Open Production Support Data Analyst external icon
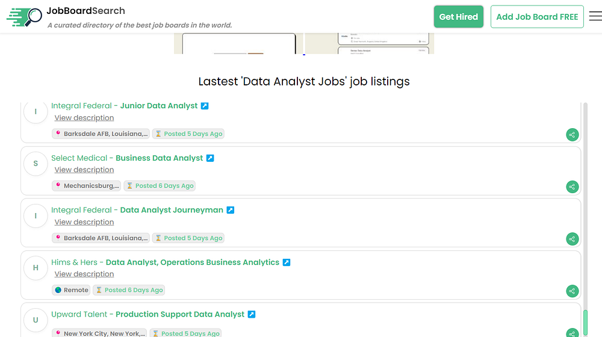Viewport: 602px width, 337px height. pos(252,314)
